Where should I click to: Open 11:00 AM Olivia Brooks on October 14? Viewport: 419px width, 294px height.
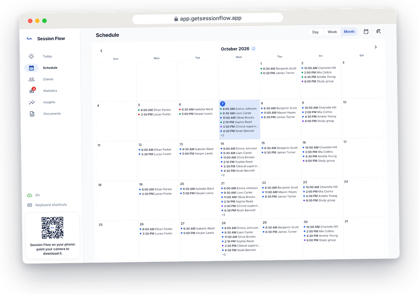point(238,157)
